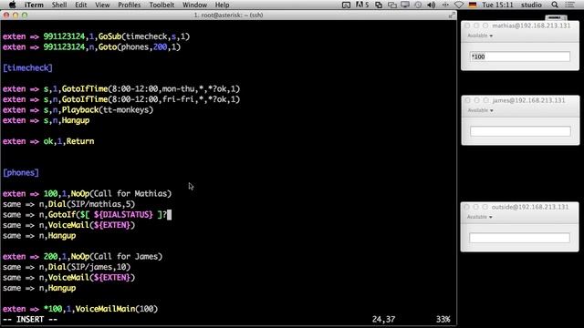584x328 pixels.
Task: Open the Edit menu
Action: point(81,5)
